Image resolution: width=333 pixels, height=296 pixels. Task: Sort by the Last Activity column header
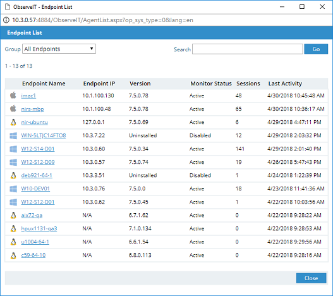(285, 83)
